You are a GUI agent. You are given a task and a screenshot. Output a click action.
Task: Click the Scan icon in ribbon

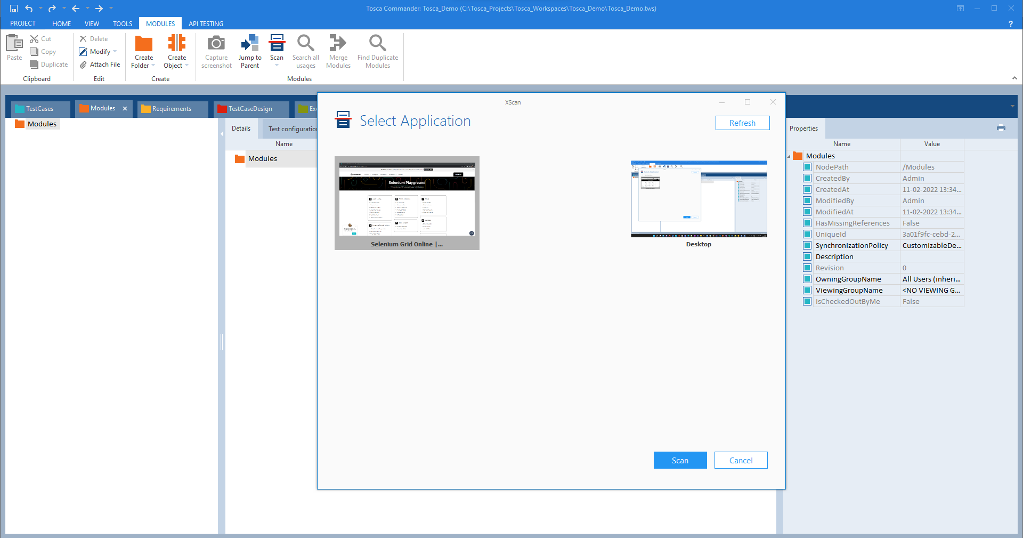pos(277,43)
